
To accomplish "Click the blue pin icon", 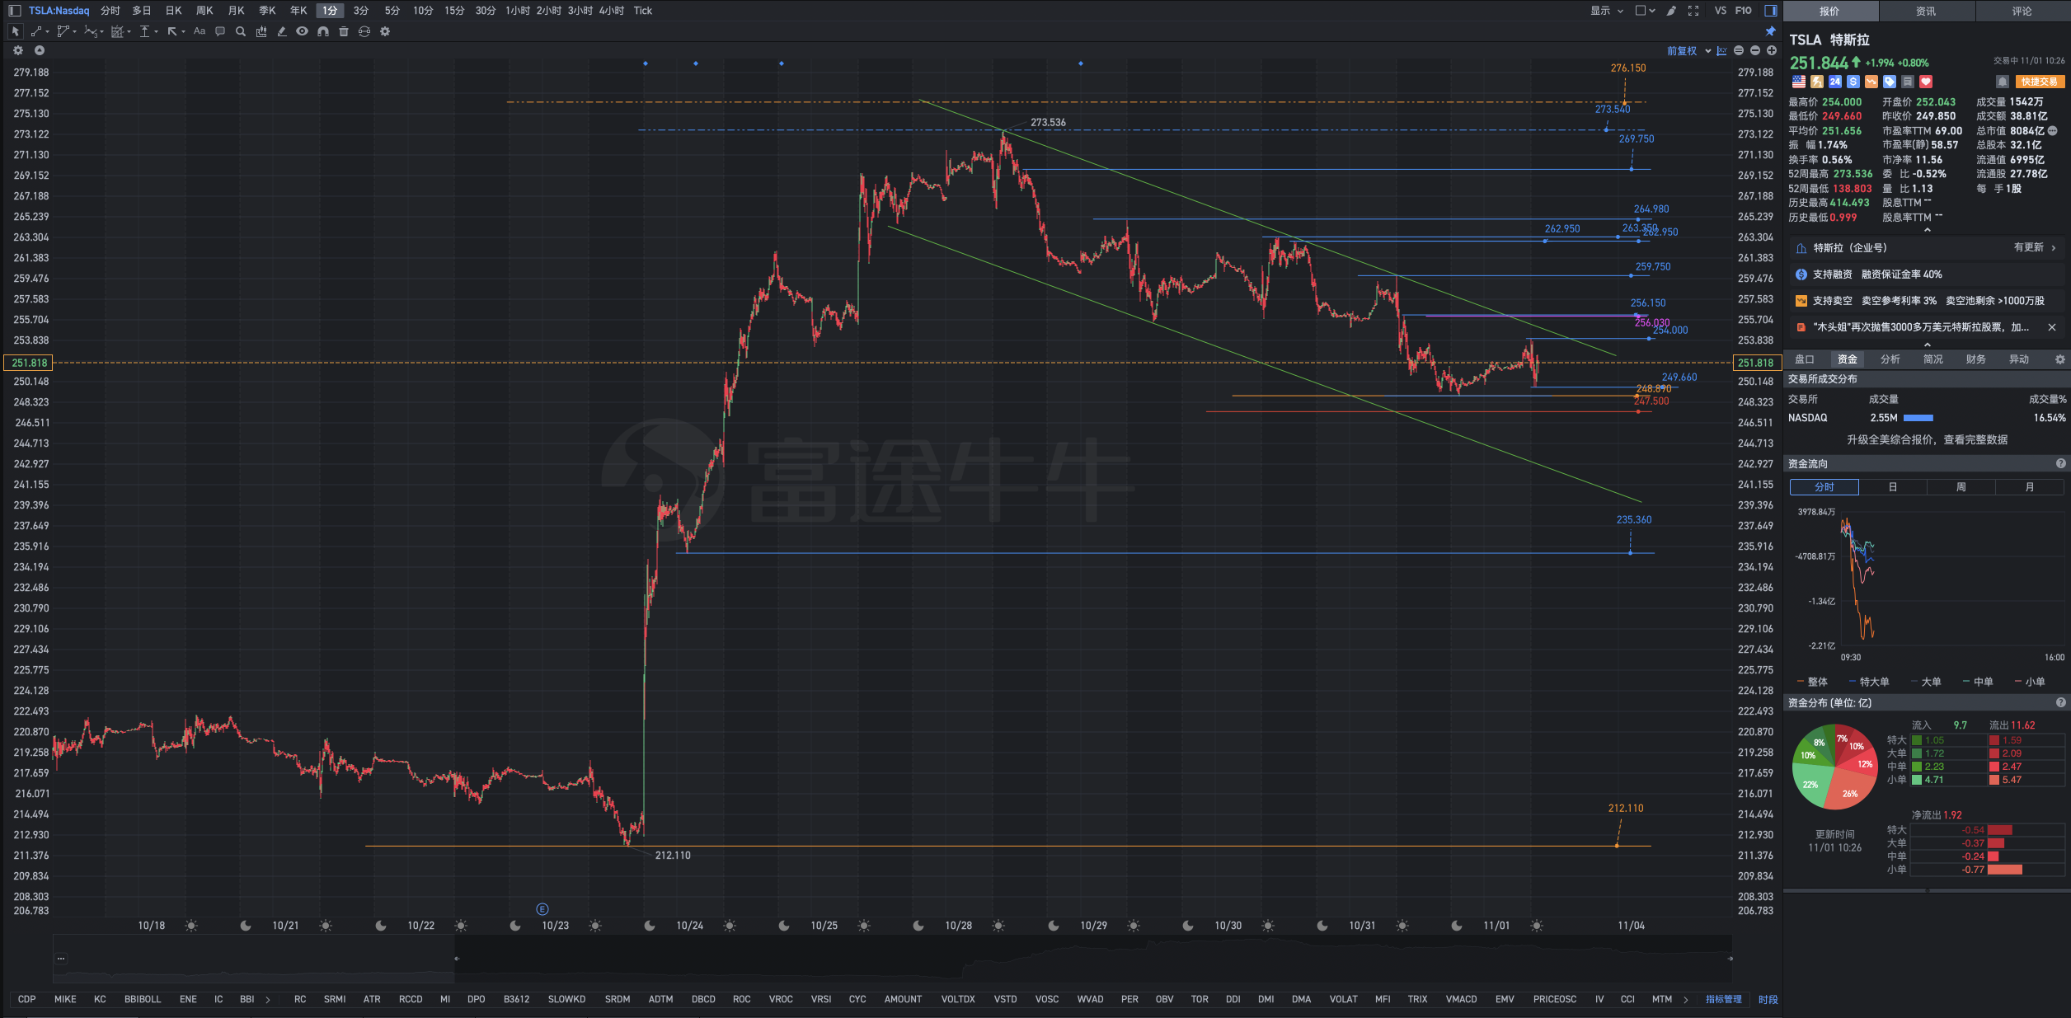I will point(1770,31).
